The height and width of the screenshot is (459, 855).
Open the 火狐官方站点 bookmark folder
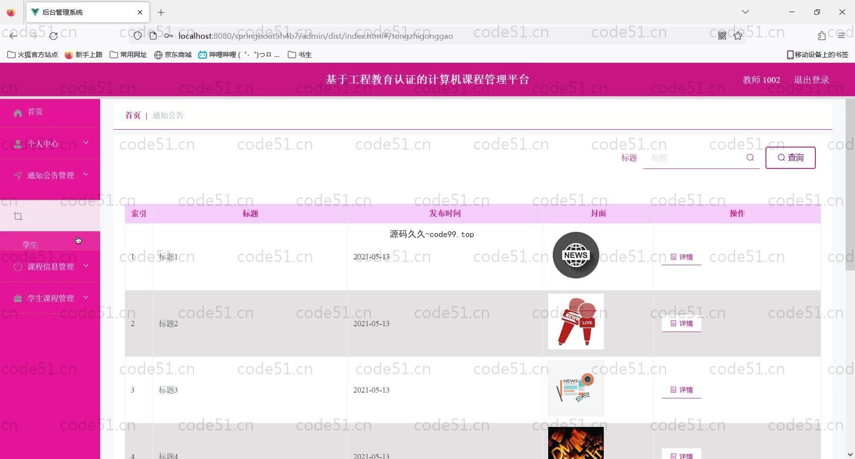(x=33, y=55)
